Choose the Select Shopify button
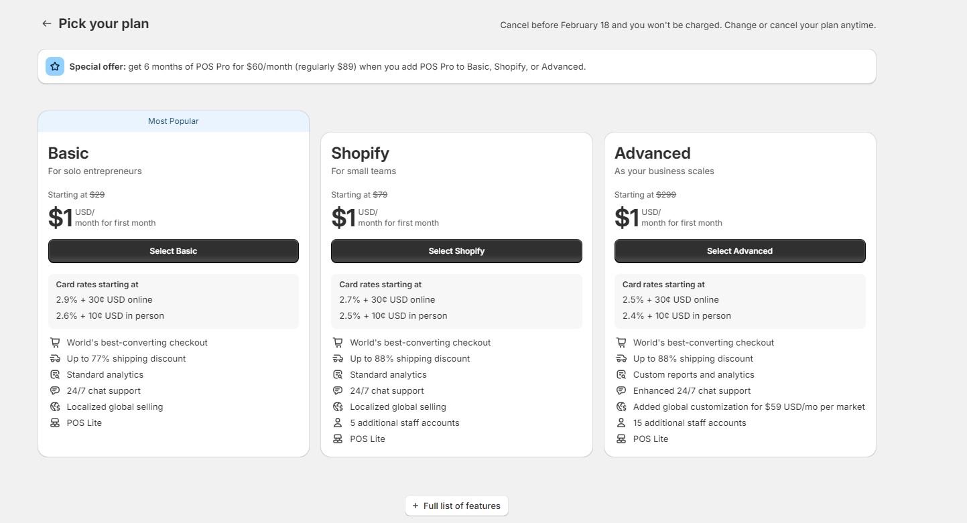This screenshot has height=523, width=967. coord(456,251)
